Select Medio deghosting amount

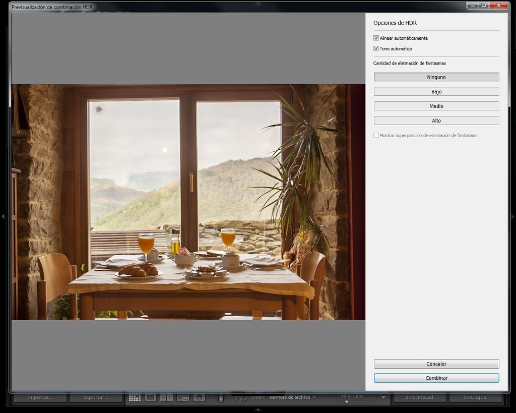pos(436,106)
